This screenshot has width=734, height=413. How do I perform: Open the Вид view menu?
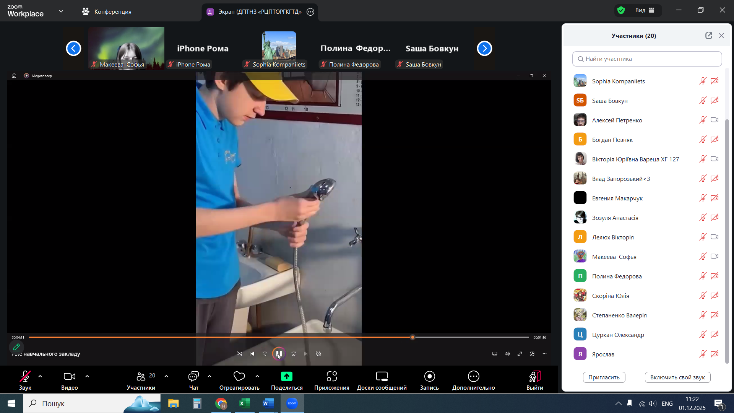pos(645,10)
